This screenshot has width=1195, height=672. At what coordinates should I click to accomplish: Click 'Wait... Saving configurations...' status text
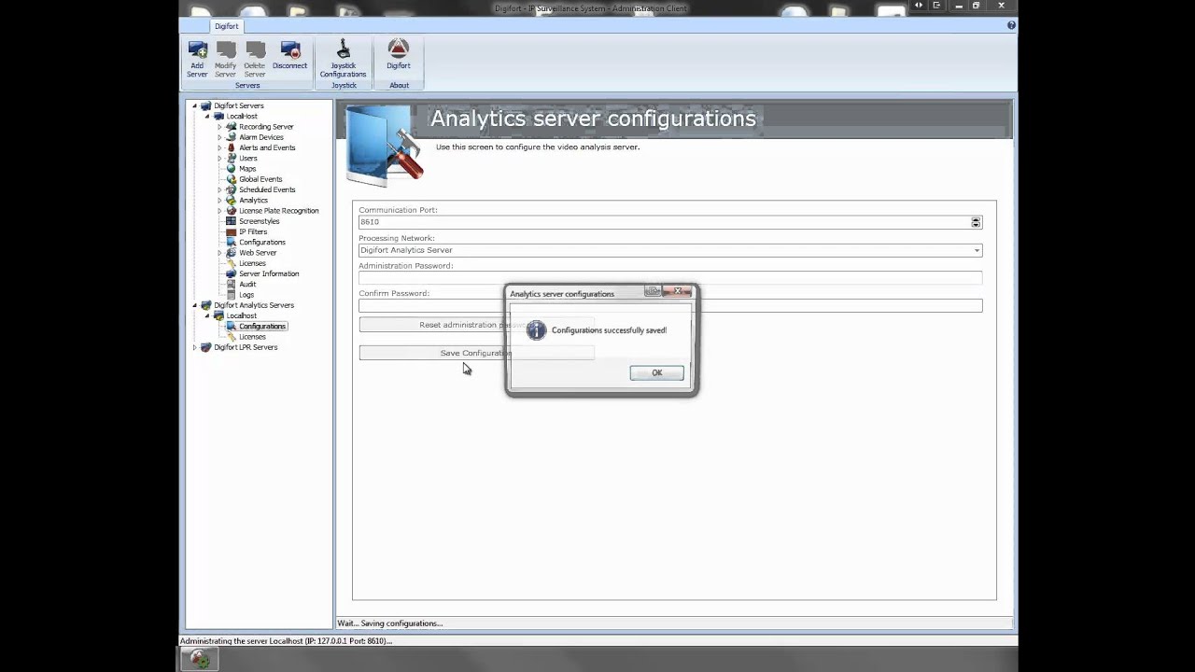[390, 623]
